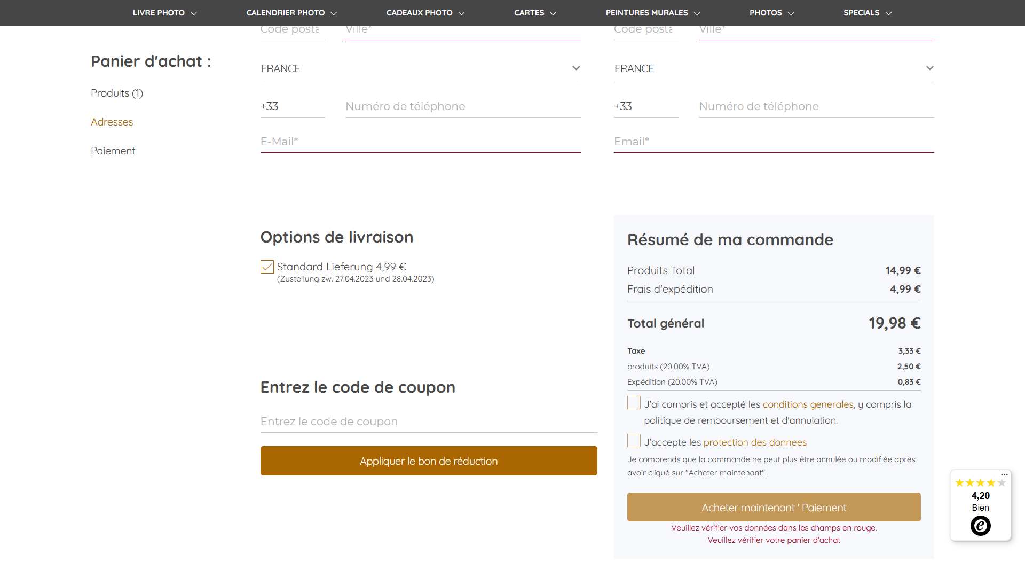This screenshot has width=1025, height=577.
Task: Open the badge three-dot options menu
Action: (1004, 474)
